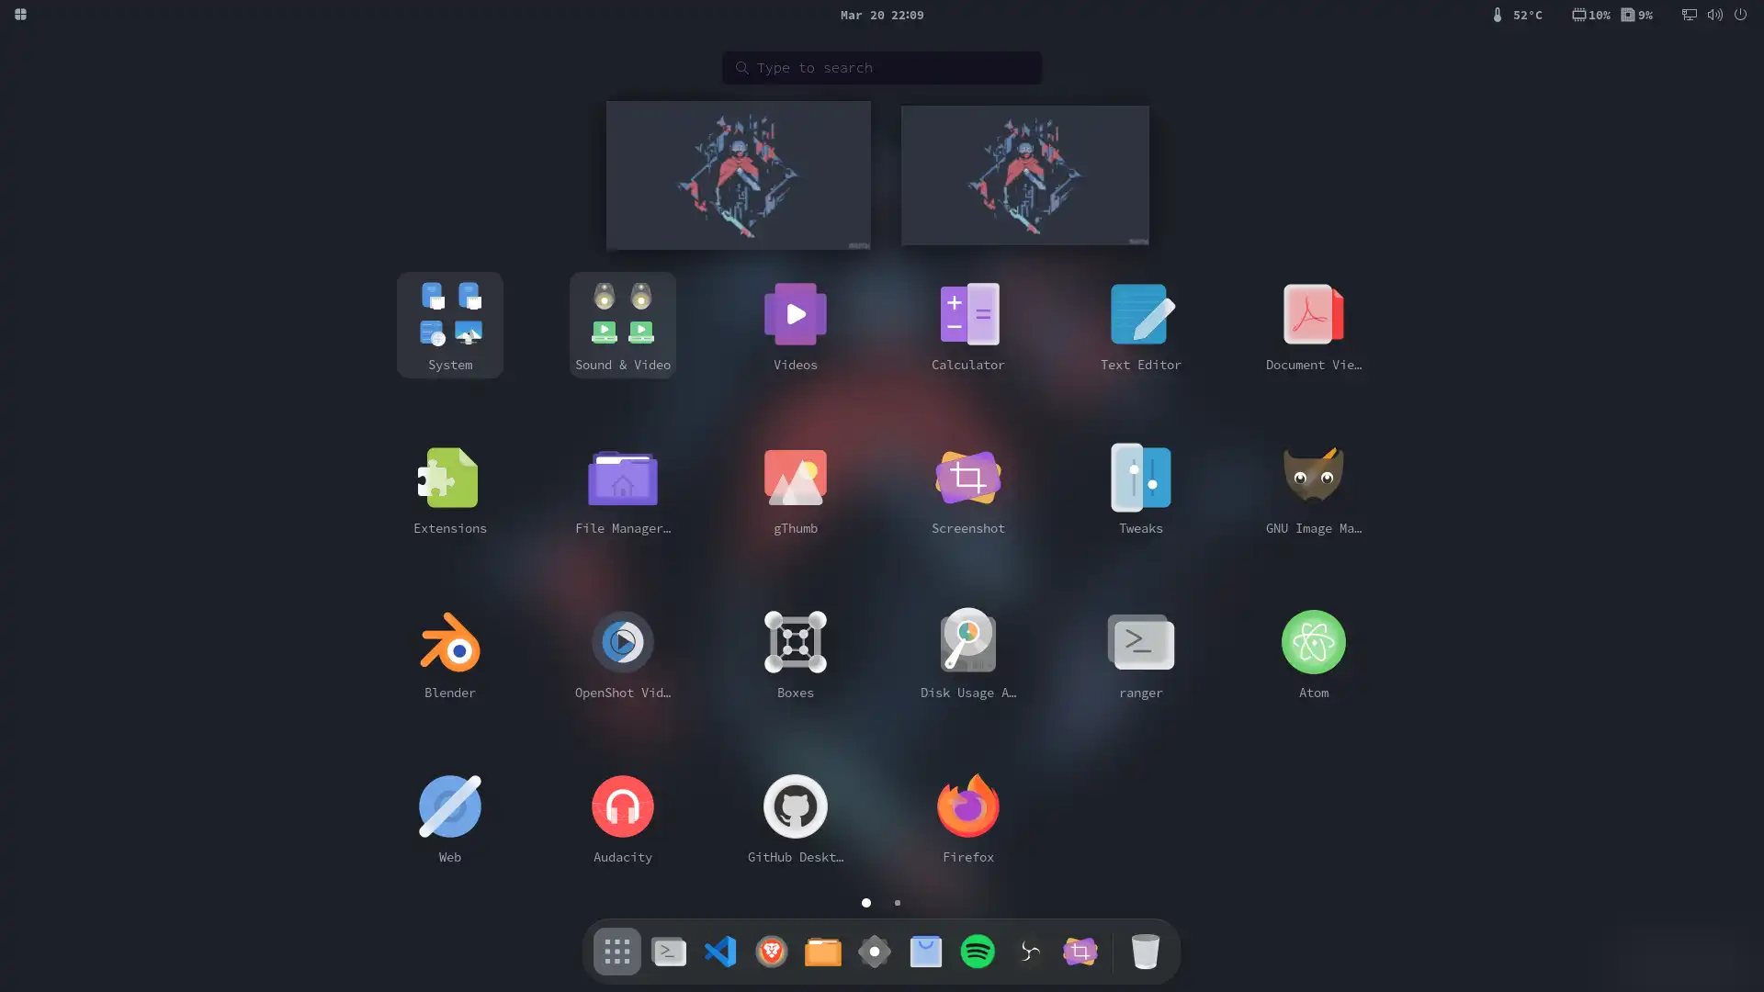The height and width of the screenshot is (992, 1764).
Task: Open terminal emulator in taskbar
Action: point(669,951)
